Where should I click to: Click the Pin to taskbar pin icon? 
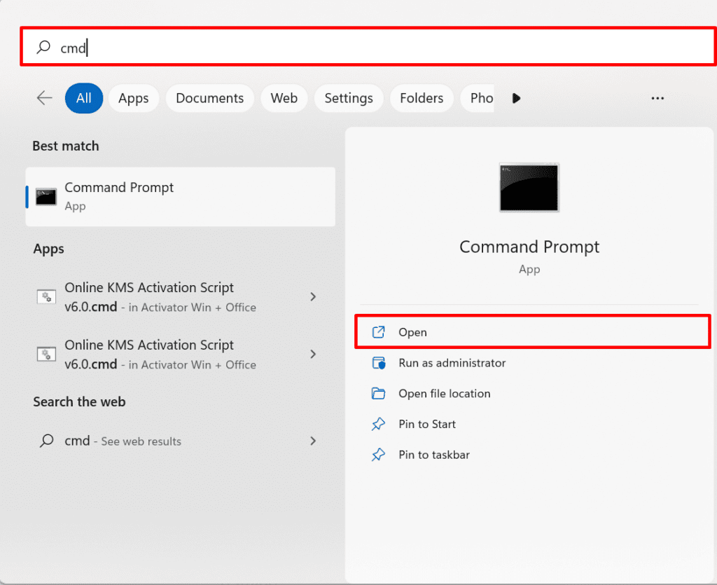(378, 455)
